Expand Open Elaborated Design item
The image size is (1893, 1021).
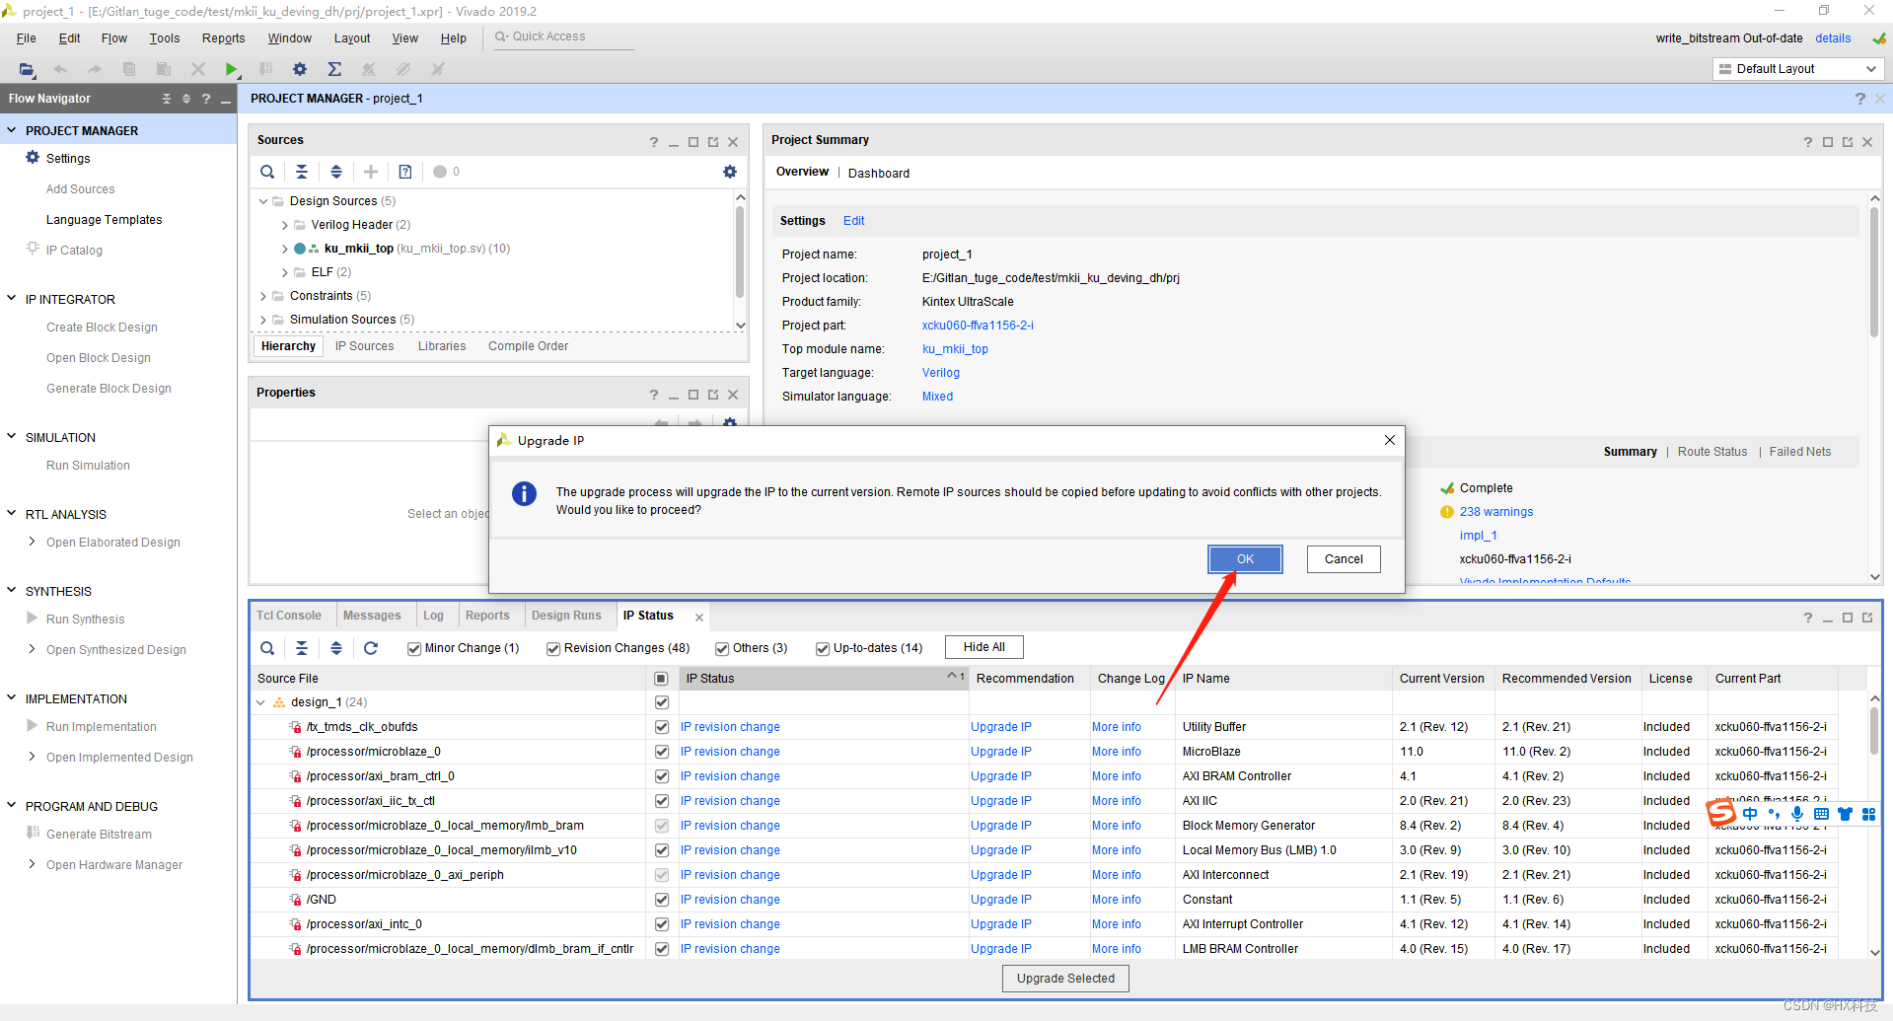coord(33,542)
